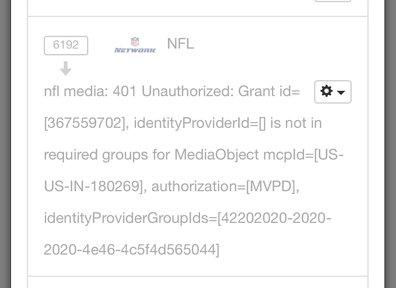Open the NFL row settings dropdown
The image size is (396, 288).
click(x=333, y=92)
